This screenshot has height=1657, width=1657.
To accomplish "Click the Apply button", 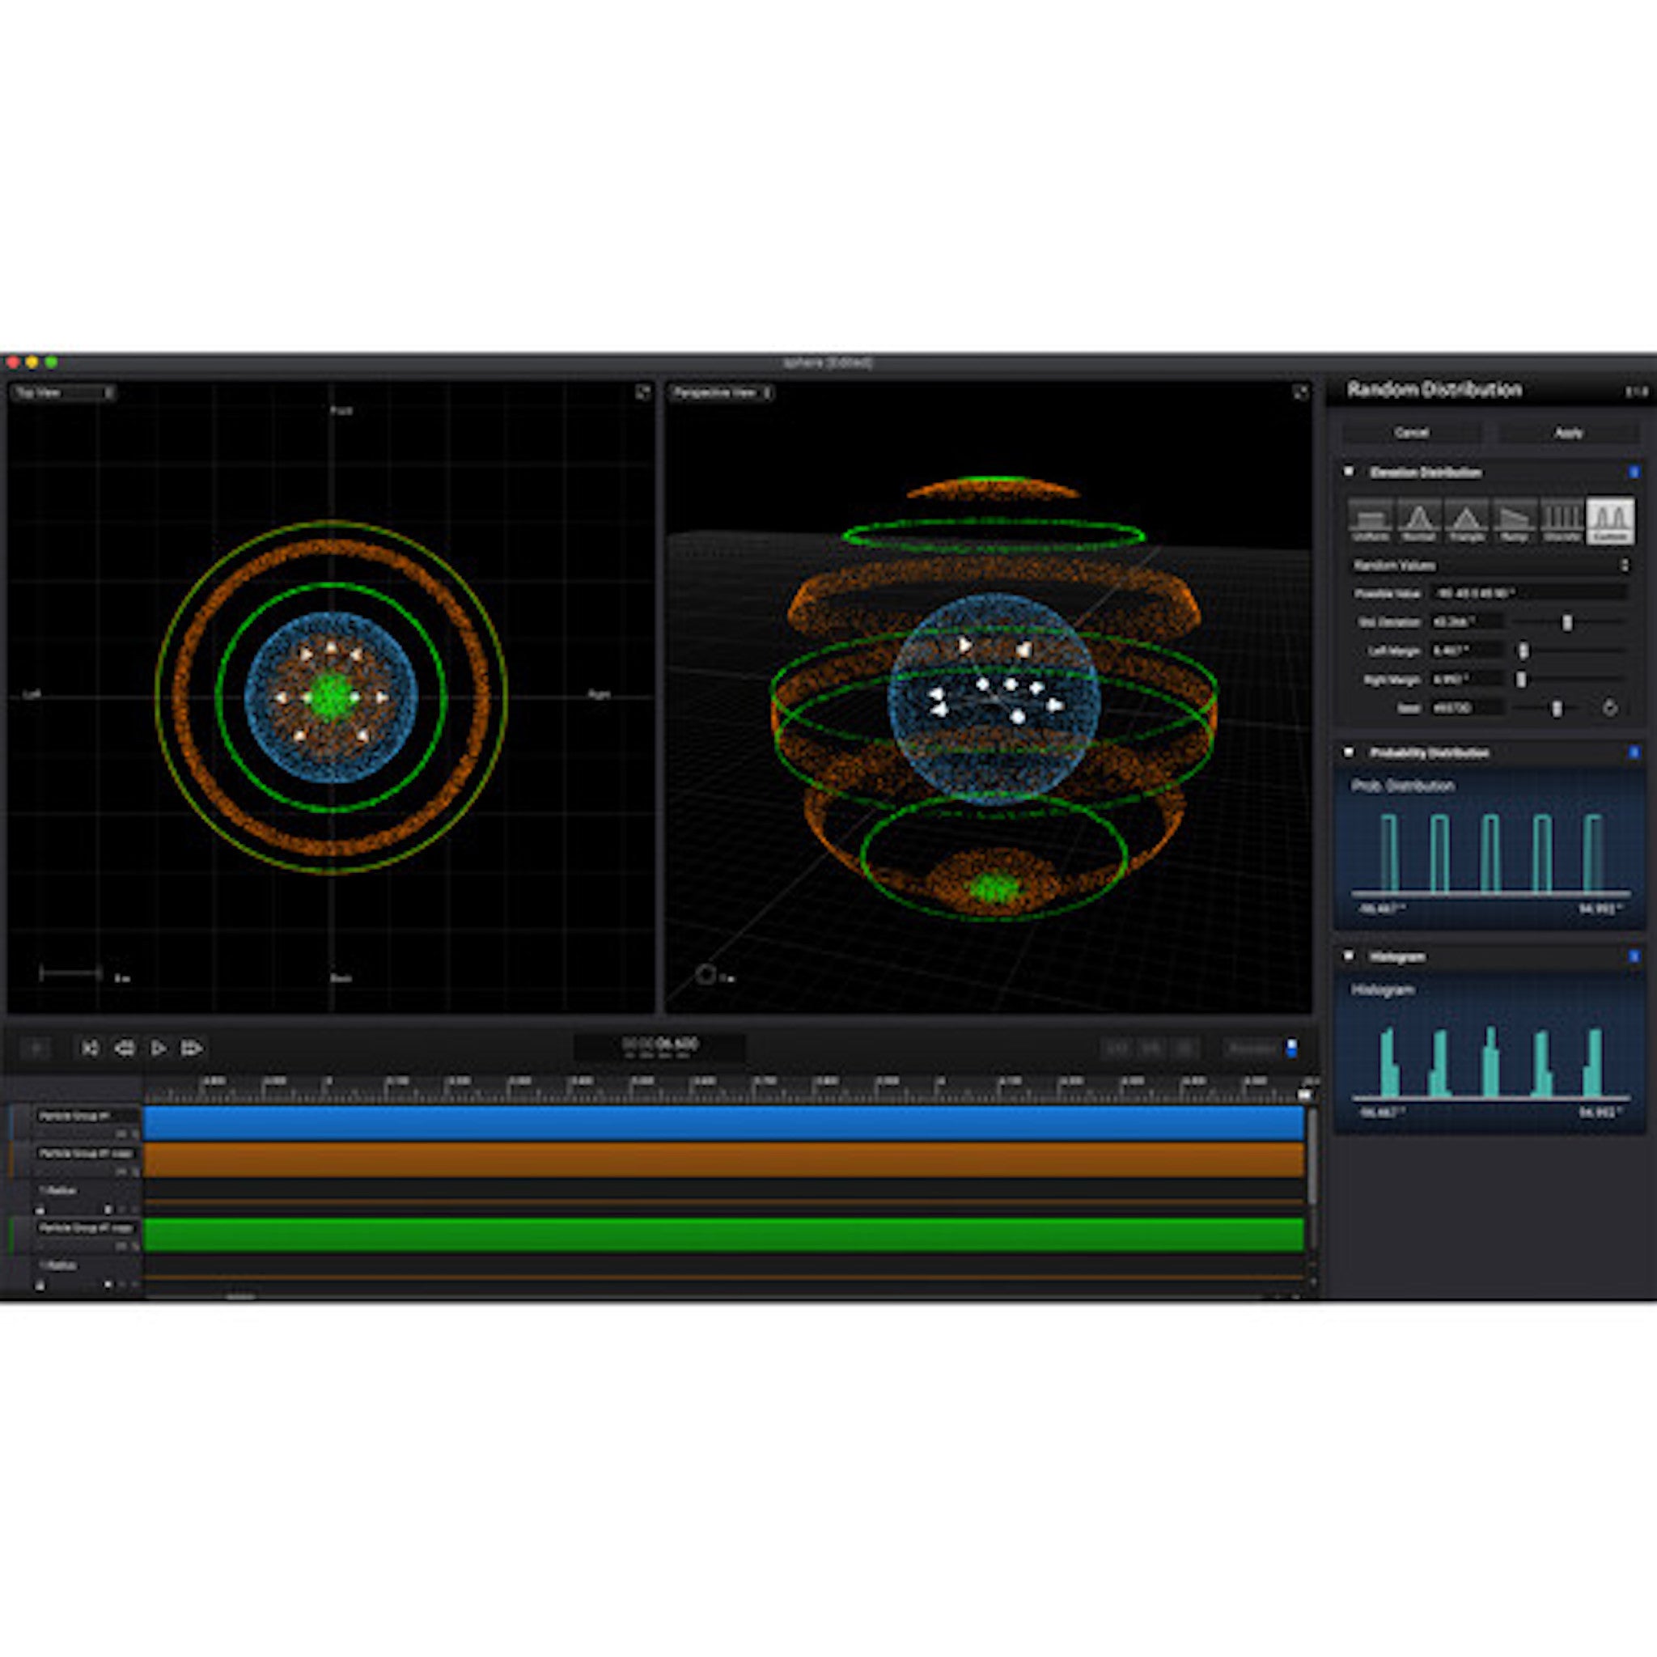I will click(x=1567, y=433).
